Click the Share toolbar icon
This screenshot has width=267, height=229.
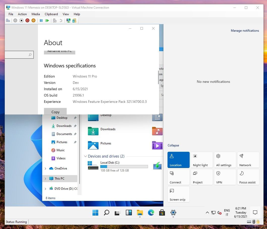[75, 21]
